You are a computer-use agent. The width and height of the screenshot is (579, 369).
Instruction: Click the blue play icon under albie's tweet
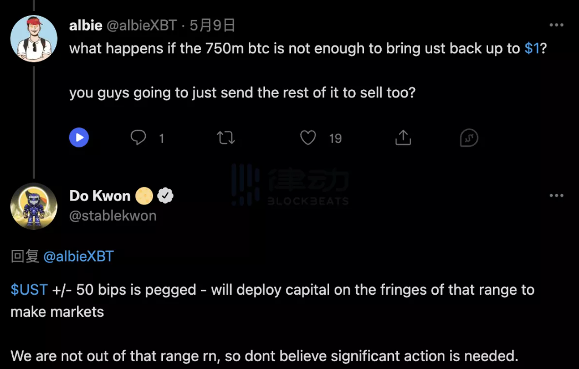click(79, 137)
